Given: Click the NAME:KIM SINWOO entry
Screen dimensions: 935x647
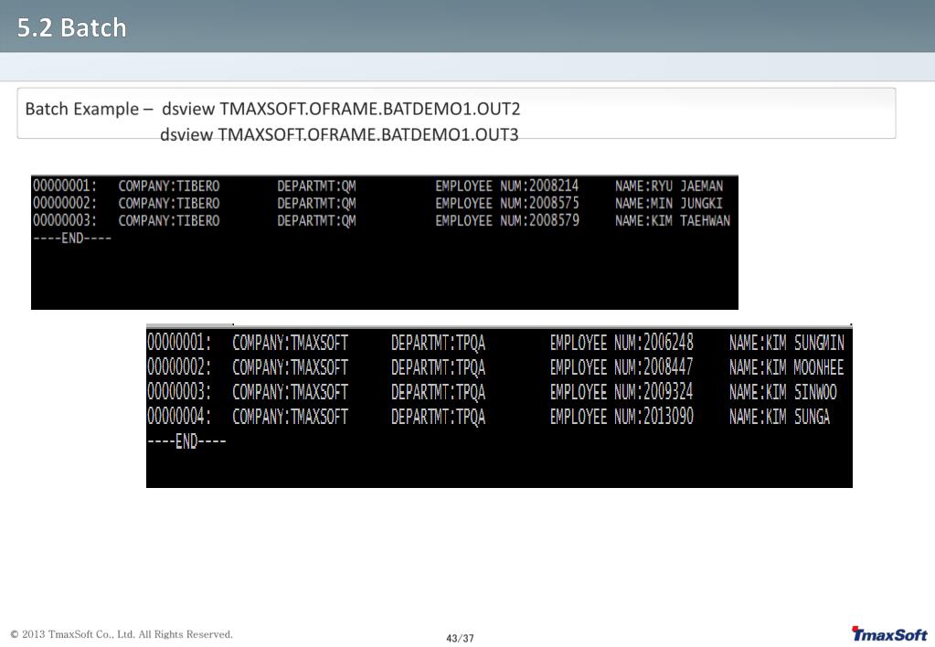Looking at the screenshot, I should tap(783, 392).
